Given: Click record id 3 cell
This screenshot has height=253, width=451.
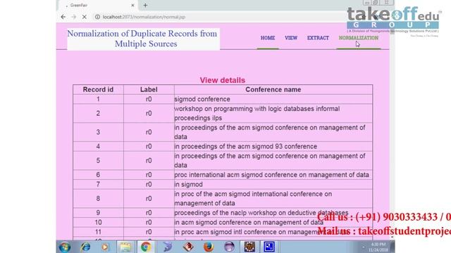Looking at the screenshot, I should click(x=98, y=132).
